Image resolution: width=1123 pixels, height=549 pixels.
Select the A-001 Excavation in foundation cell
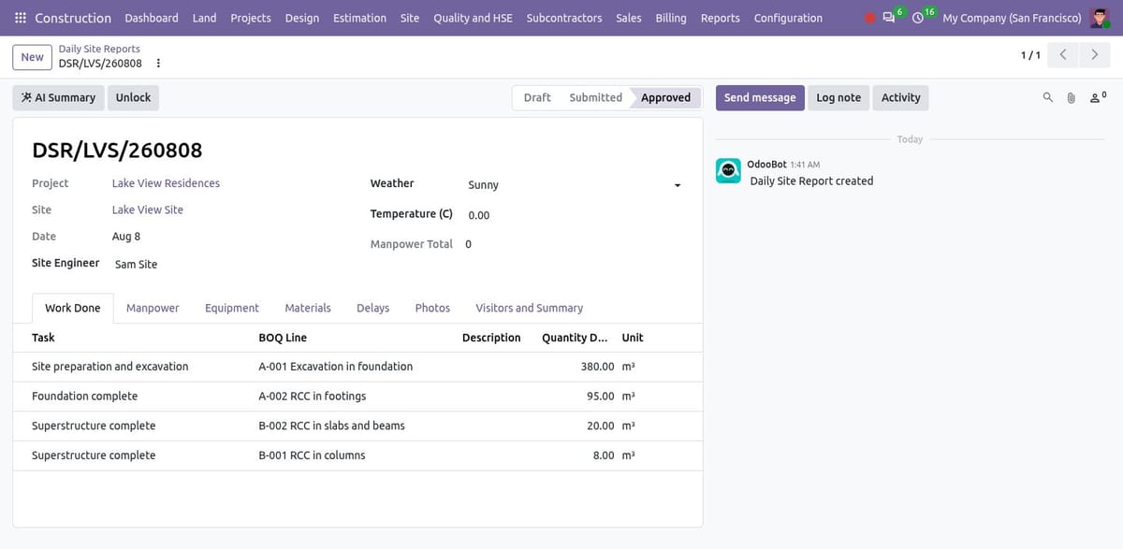click(x=354, y=367)
